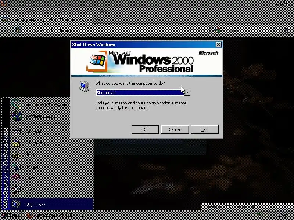Open Firefox Edit menu
This screenshot has width=294, height=220.
18,11
